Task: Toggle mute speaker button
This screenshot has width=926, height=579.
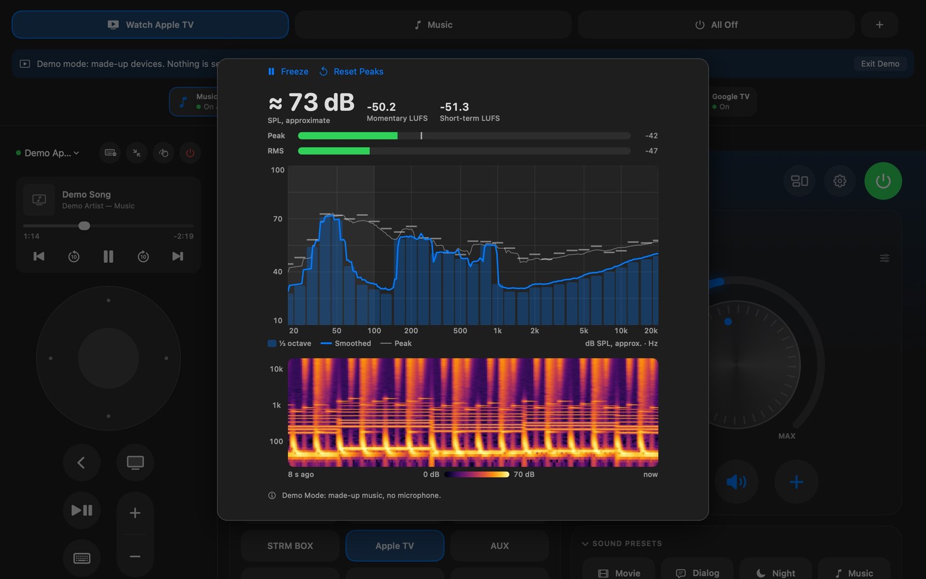Action: click(736, 482)
